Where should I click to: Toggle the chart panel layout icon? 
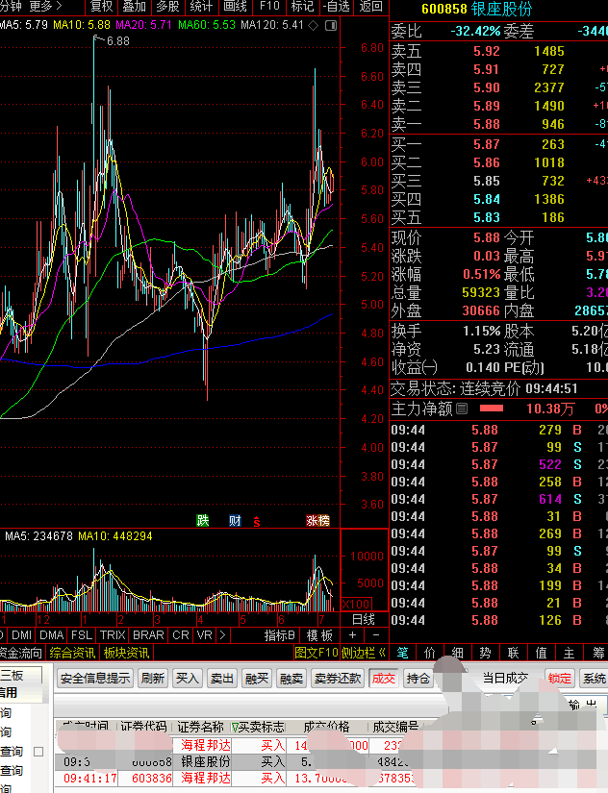point(331,25)
